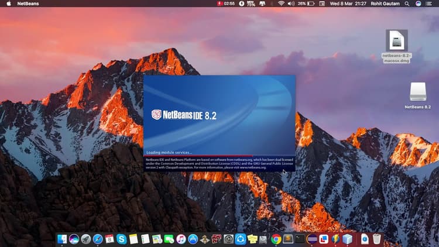Launch Eclipse IDE from the dock
This screenshot has width=439, height=247.
[311, 239]
